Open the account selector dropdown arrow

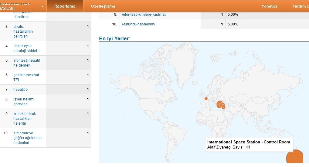(42, 6)
